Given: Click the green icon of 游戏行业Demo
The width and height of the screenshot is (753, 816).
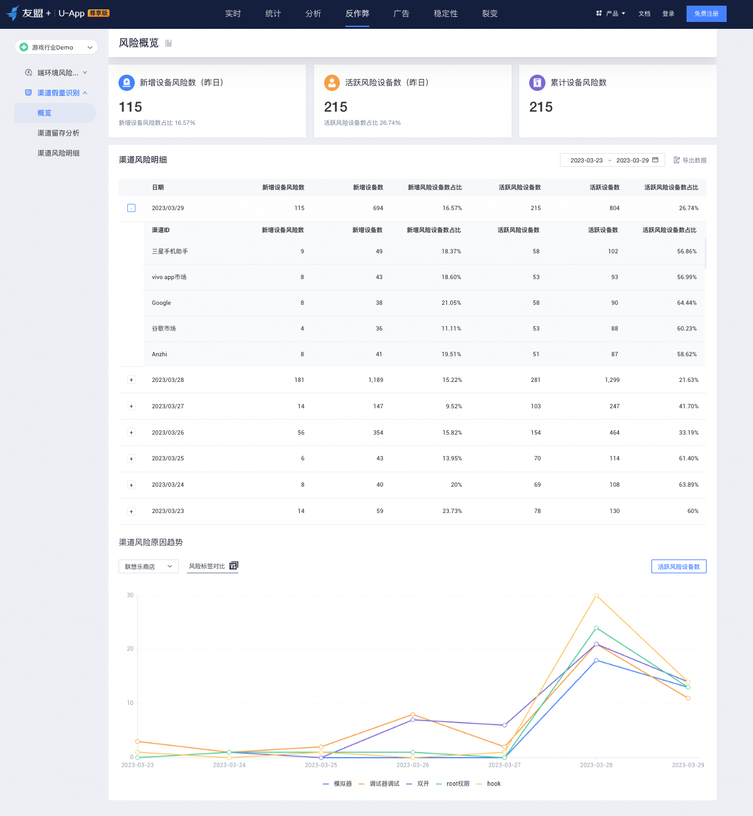Looking at the screenshot, I should (24, 47).
